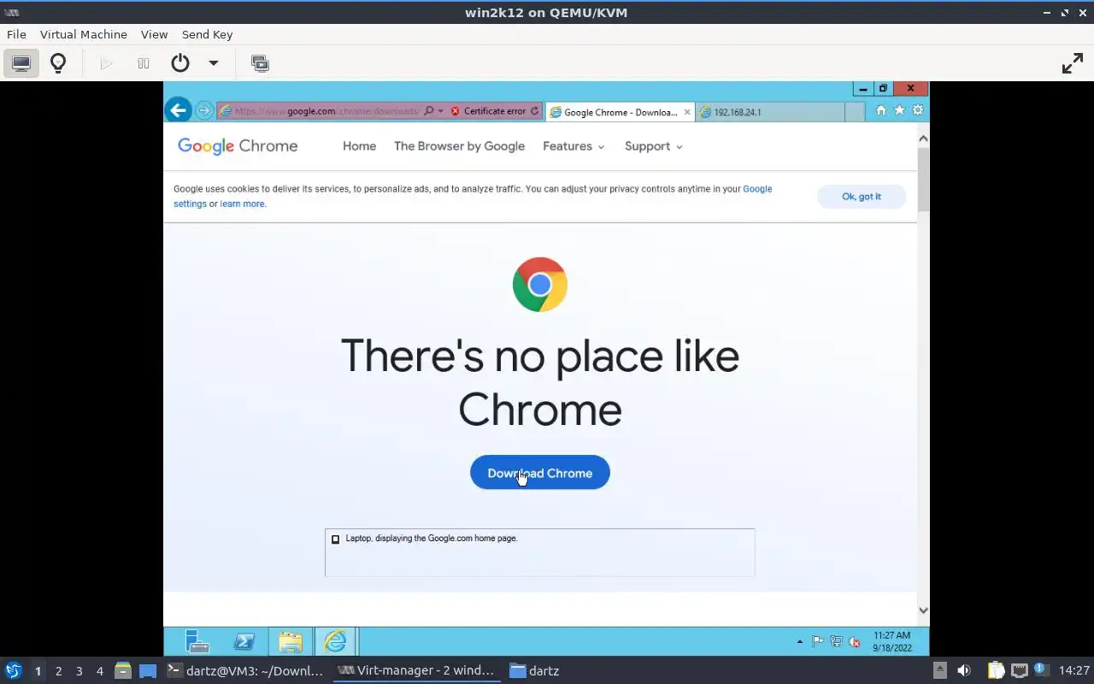This screenshot has height=684, width=1094.
Task: Open the host start menu icon
Action: coord(13,670)
